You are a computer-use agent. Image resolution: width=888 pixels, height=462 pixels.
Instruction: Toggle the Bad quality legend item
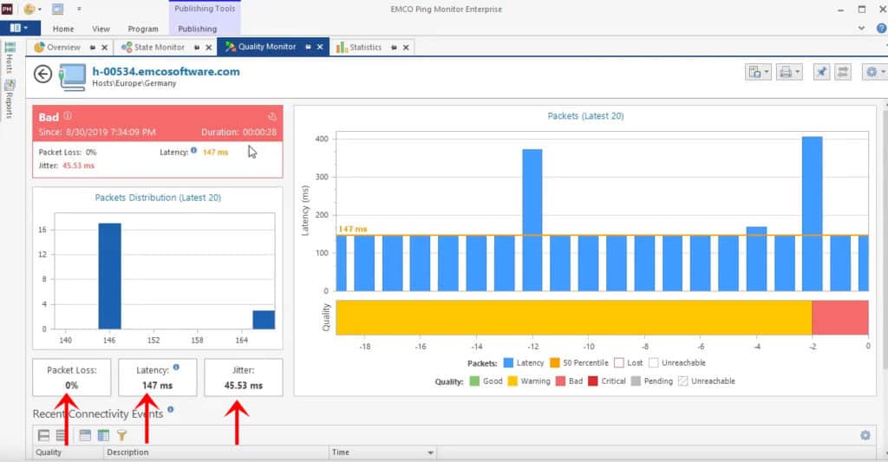569,381
